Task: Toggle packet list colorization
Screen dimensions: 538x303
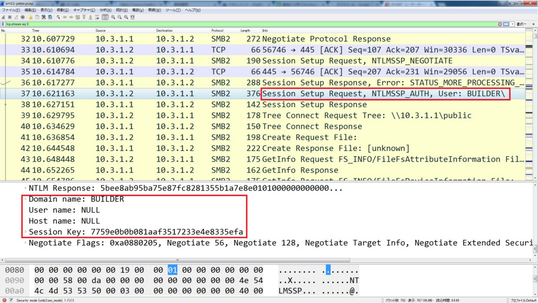Action: click(x=105, y=17)
